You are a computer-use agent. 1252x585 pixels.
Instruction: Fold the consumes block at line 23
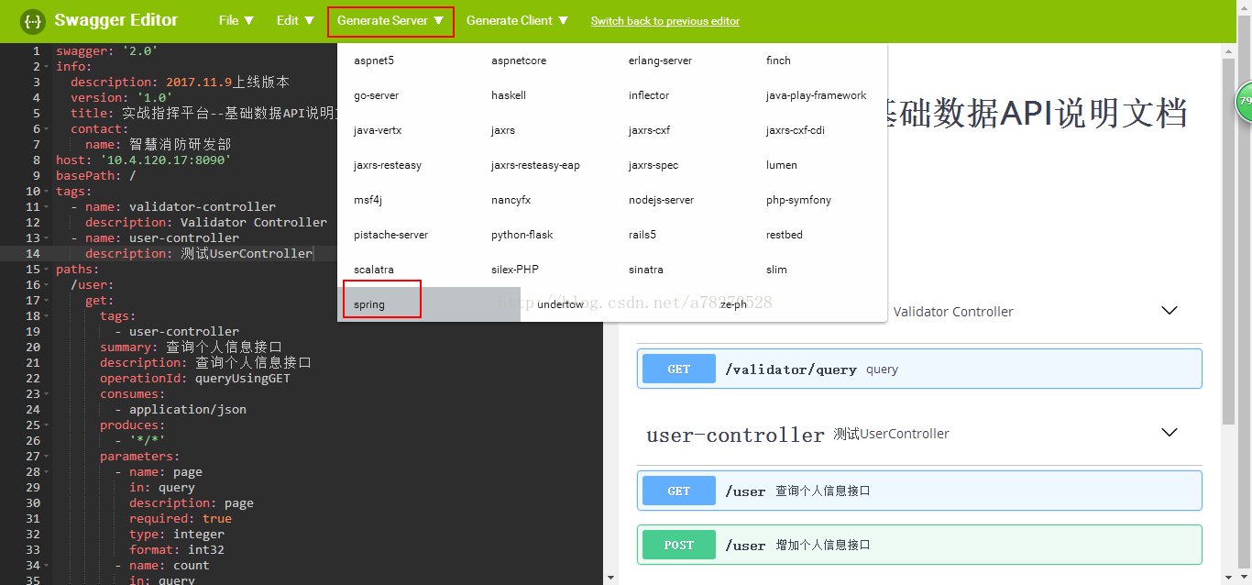pos(46,394)
